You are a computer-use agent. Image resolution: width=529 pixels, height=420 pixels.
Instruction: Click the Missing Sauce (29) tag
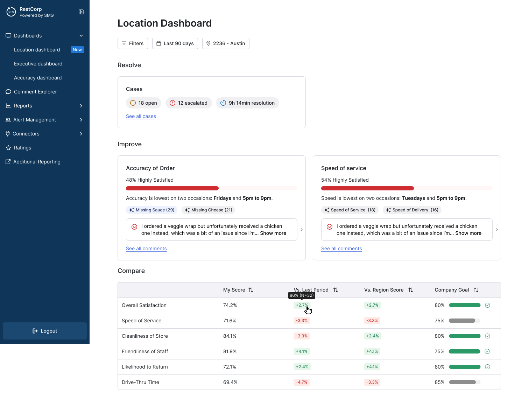click(x=151, y=210)
